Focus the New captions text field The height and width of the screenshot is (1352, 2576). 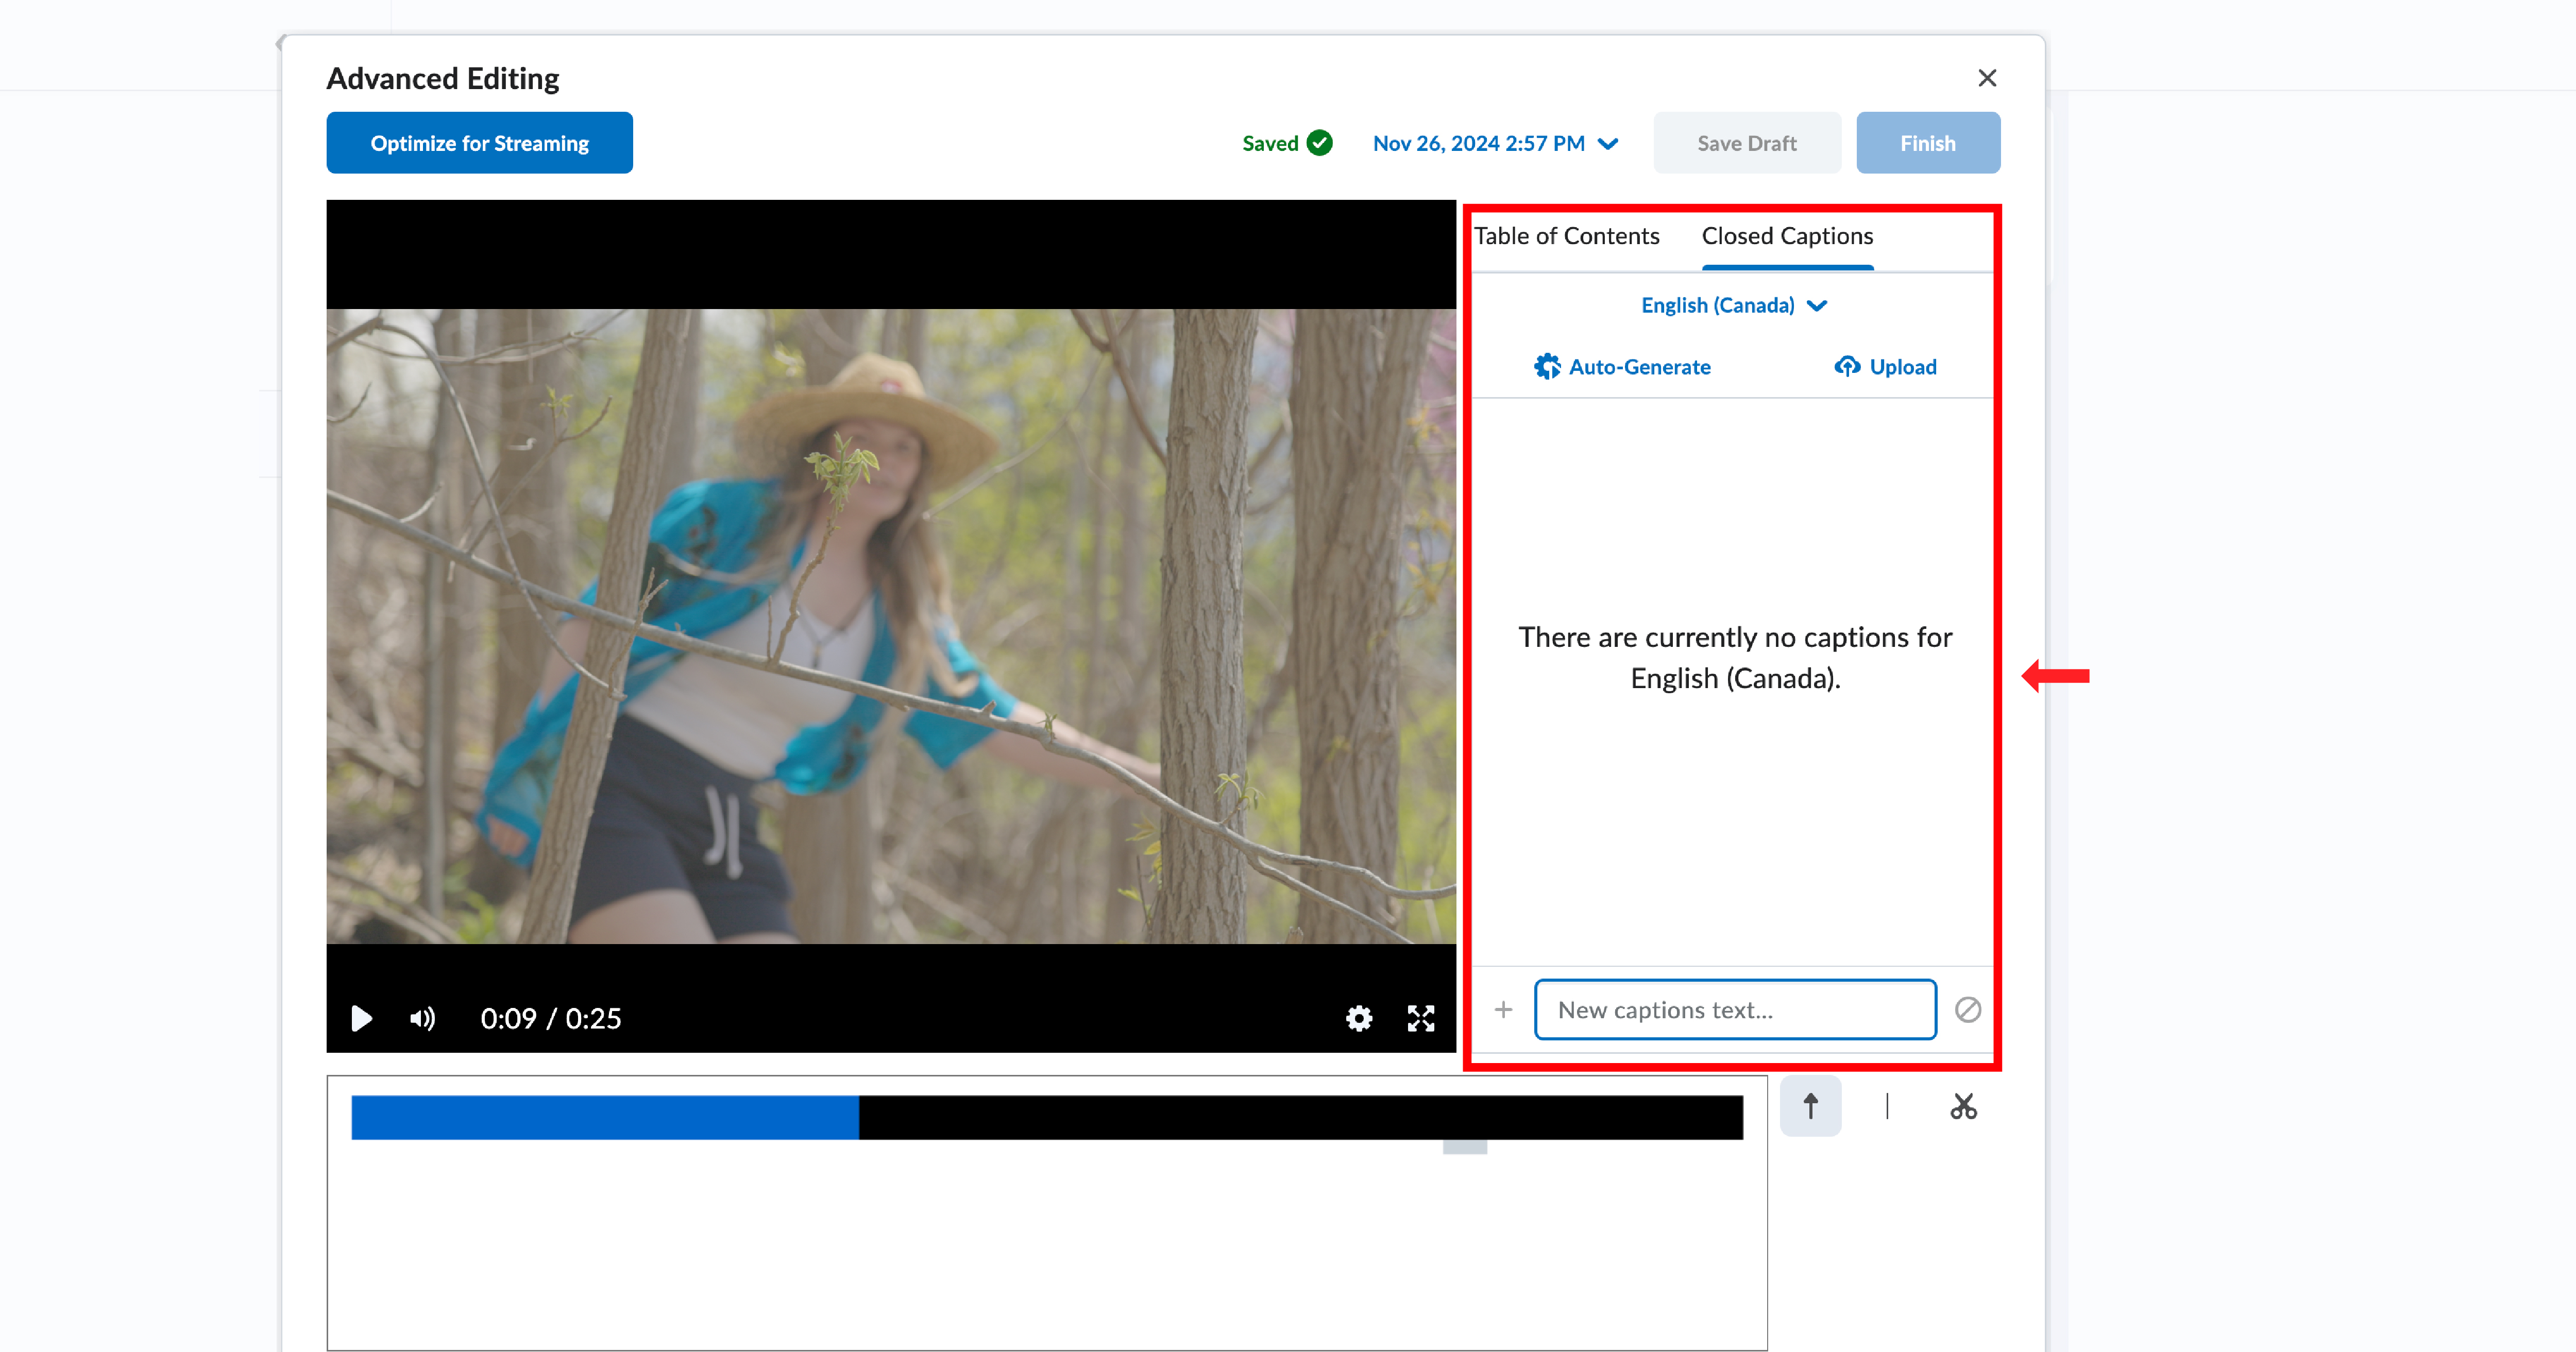click(x=1734, y=1010)
